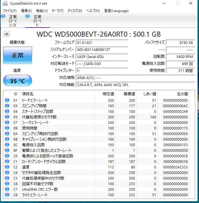The height and width of the screenshot is (203, 199).
Task: Click the interface field UASP (Serial ATA)
Action: (x=102, y=57)
